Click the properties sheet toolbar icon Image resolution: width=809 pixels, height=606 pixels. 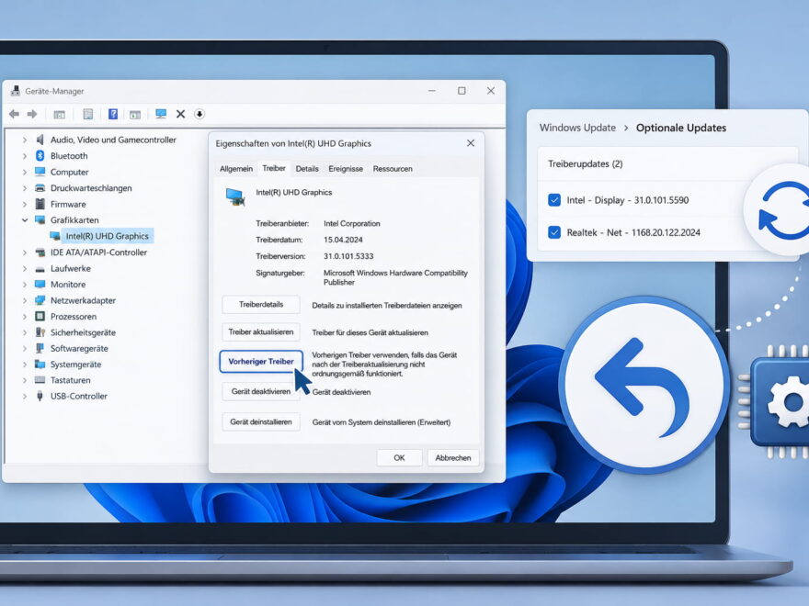88,114
